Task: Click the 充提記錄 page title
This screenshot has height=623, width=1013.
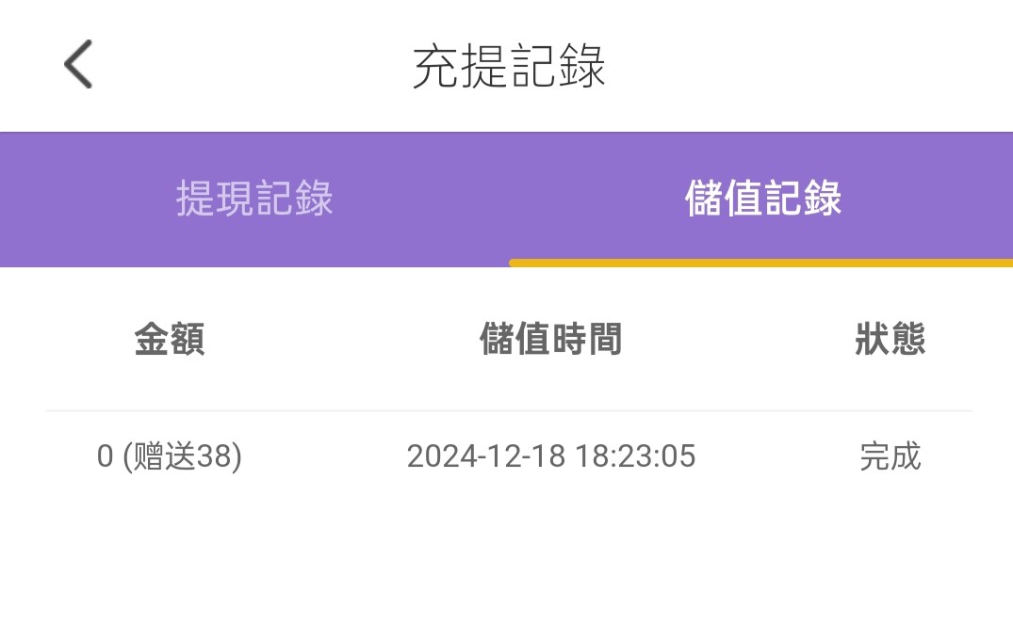Action: 509,66
